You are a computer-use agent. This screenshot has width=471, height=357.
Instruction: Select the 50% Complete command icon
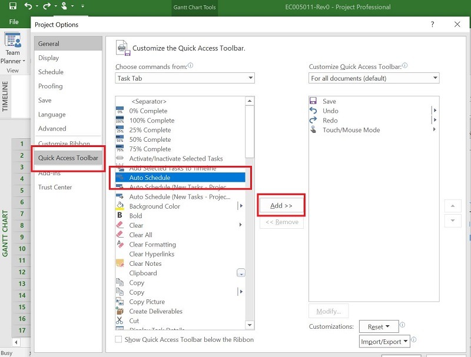(120, 139)
